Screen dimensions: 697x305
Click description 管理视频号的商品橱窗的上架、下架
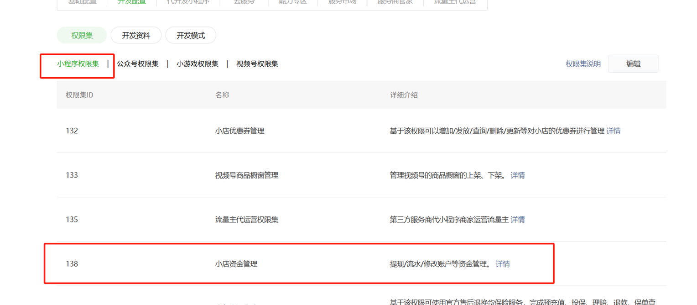click(x=448, y=175)
